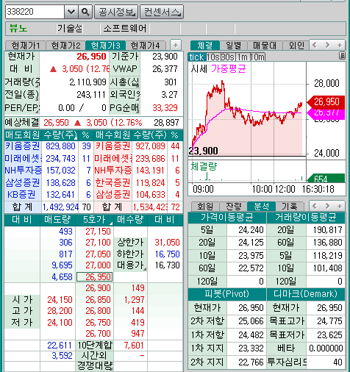Click the 매도회원 column header
Image resolution: width=350 pixels, height=372 pixels.
(23, 135)
